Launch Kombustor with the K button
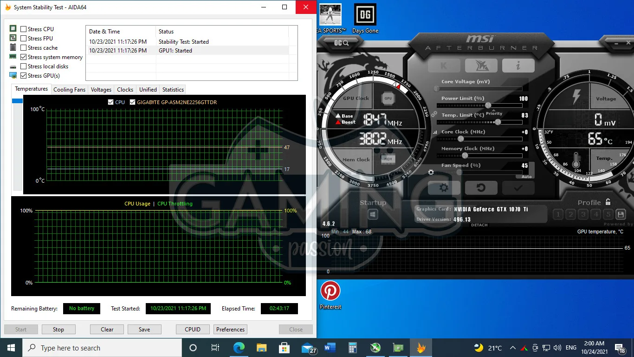The width and height of the screenshot is (634, 357). click(444, 66)
